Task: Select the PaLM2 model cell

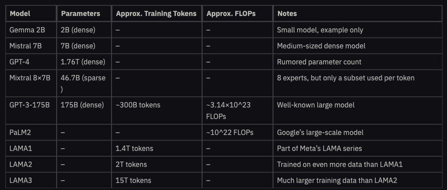Action: tap(20, 132)
